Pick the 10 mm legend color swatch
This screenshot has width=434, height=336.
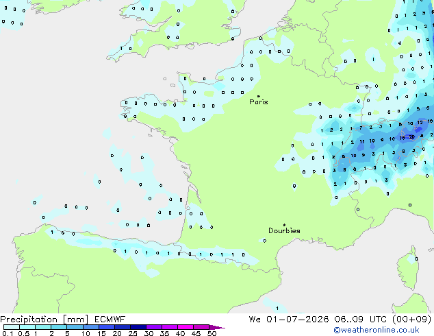tap(90, 327)
